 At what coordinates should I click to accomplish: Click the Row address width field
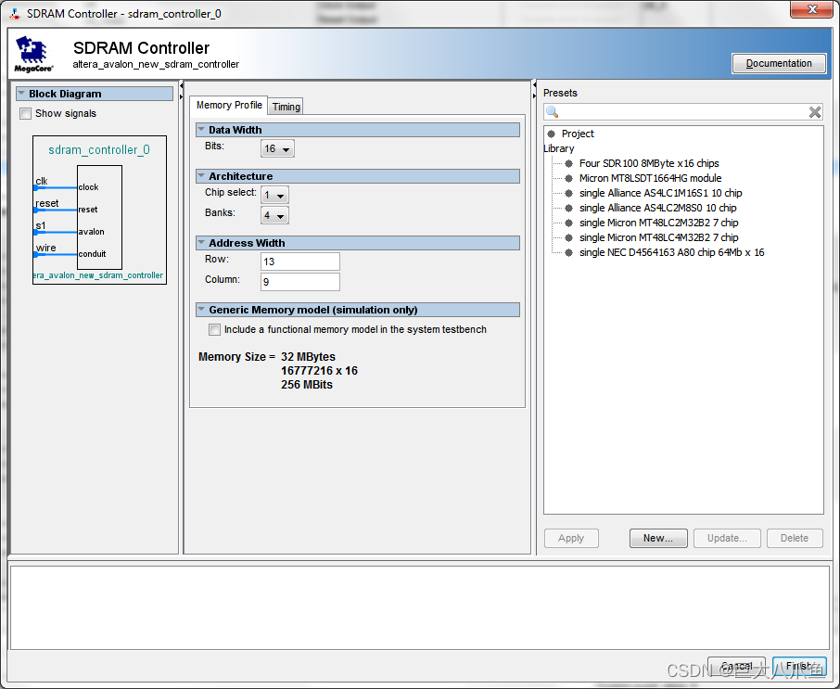(300, 262)
